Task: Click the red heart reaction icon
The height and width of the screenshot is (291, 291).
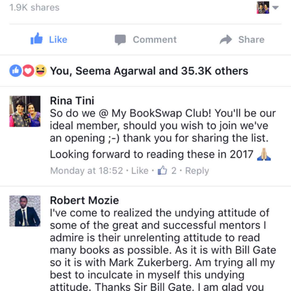Action: 28,71
